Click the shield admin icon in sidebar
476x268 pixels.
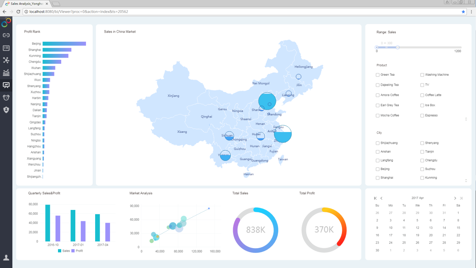pos(6,110)
